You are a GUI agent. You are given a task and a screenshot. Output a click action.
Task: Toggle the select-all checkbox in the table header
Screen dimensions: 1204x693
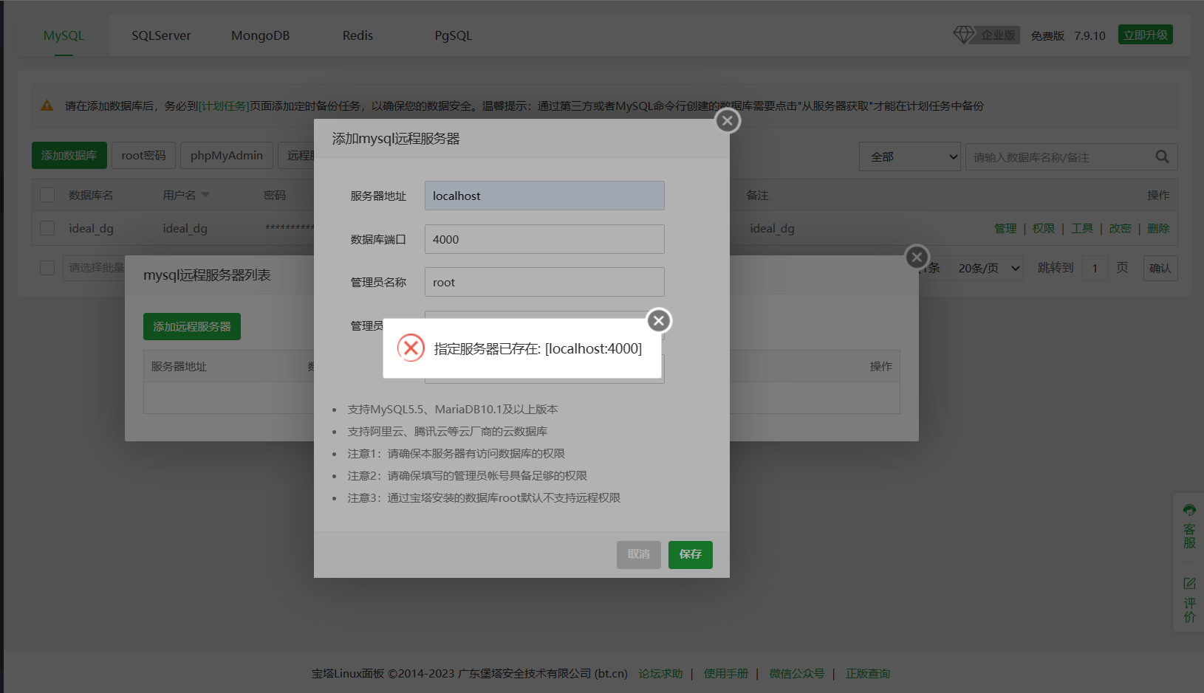coord(47,195)
